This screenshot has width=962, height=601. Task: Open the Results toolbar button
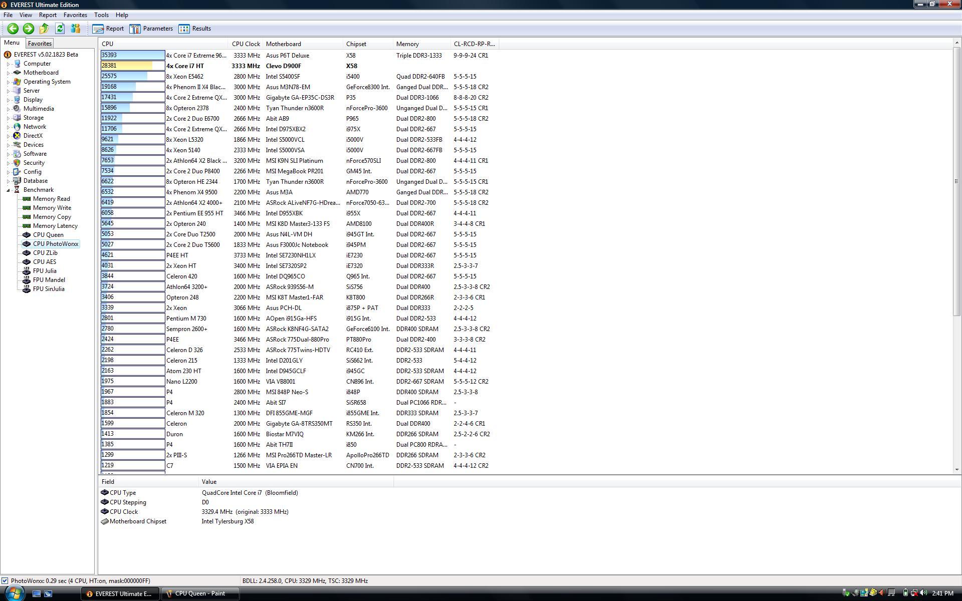195,29
